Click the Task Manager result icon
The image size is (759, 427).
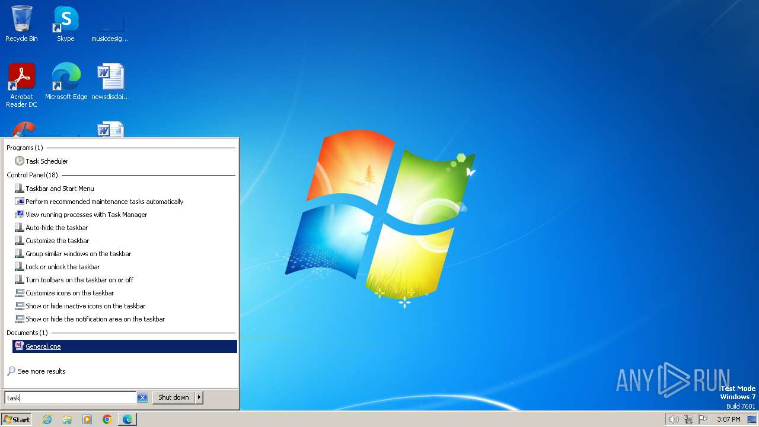click(x=20, y=215)
